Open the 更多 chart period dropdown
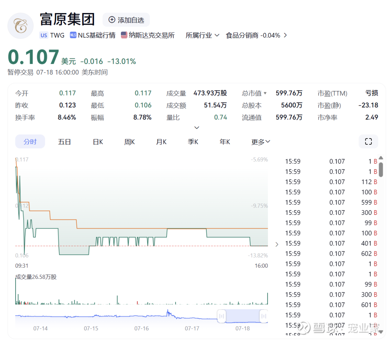The height and width of the screenshot is (340, 391). pyautogui.click(x=261, y=142)
